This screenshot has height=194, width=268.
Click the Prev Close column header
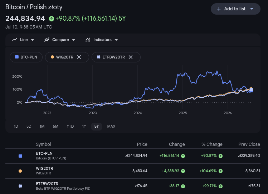pyautogui.click(x=249, y=144)
